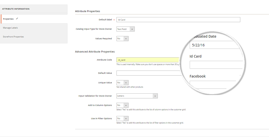Viewport: 269px width, 137px height.
Task: Toggle the Add to Column Options selector
Action: click(122, 105)
